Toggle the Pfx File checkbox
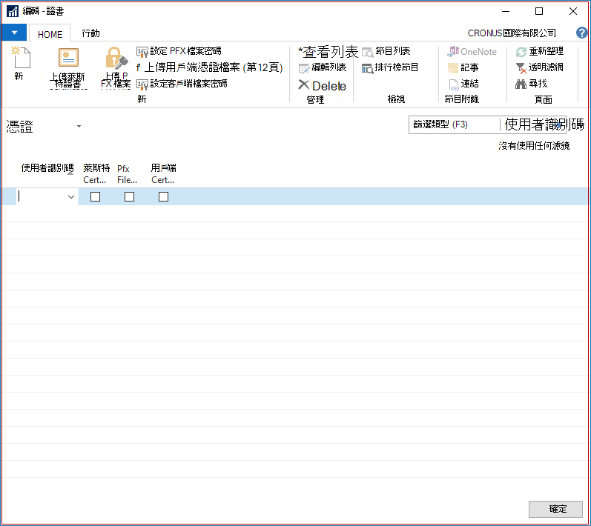 click(x=129, y=197)
